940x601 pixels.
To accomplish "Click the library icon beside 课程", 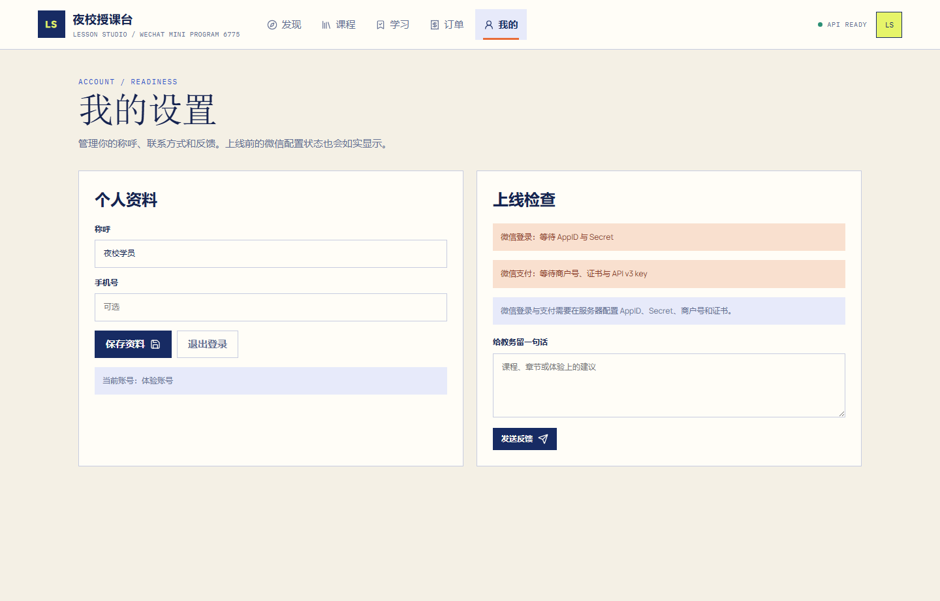I will click(x=326, y=25).
